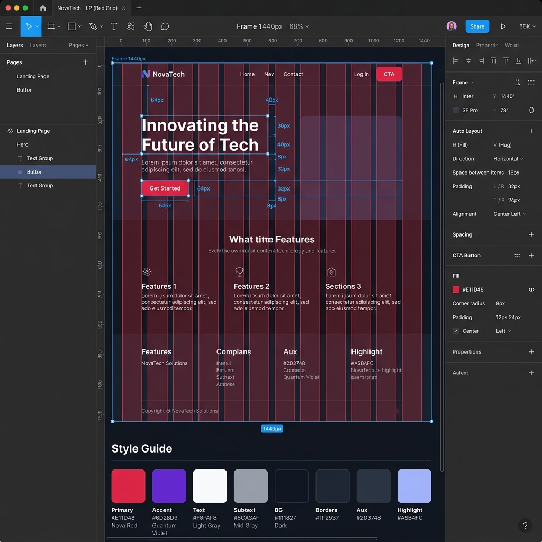Toggle fill #E11D48 visibility eye
This screenshot has width=542, height=542.
(531, 290)
